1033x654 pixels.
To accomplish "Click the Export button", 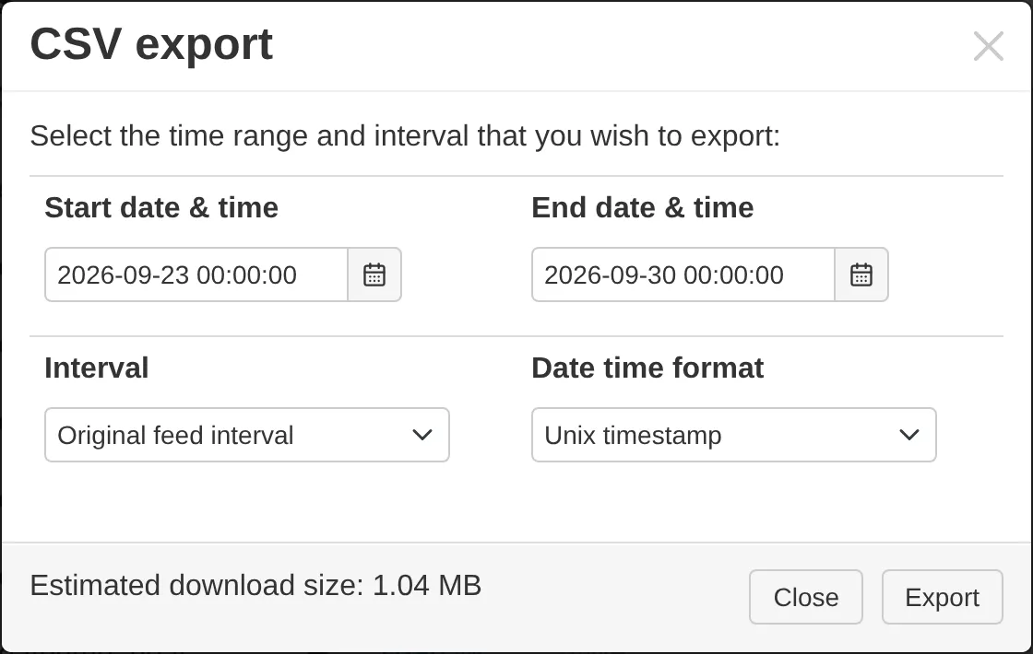I will (942, 598).
